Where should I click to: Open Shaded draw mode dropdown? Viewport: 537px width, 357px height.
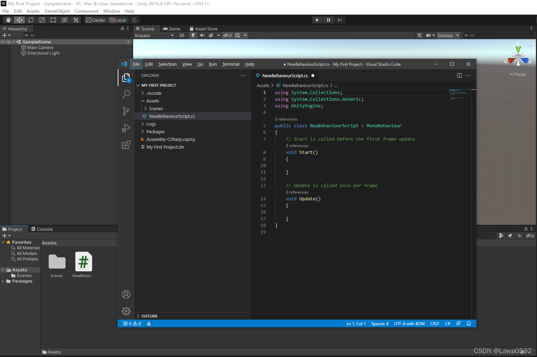(154, 35)
